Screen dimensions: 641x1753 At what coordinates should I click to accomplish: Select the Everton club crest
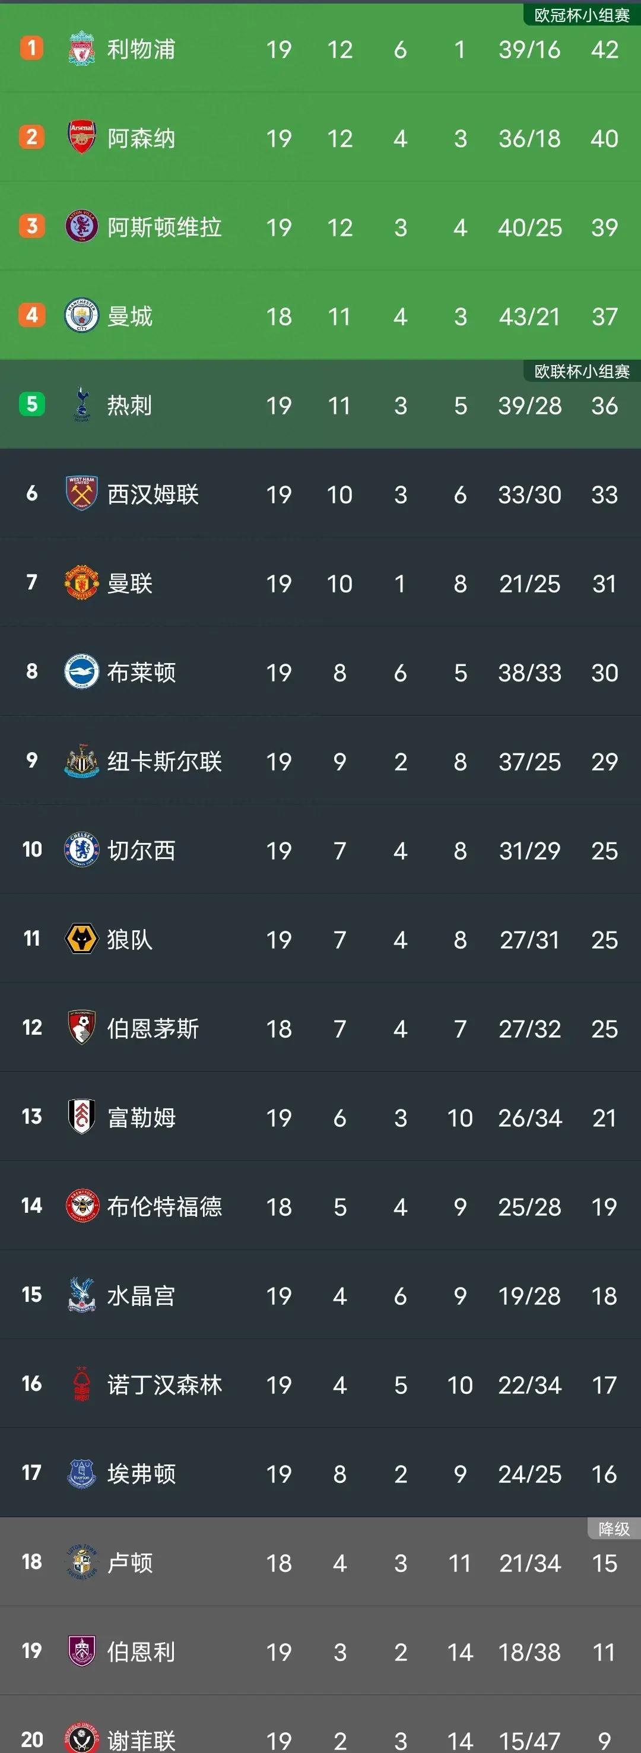coord(81,1473)
